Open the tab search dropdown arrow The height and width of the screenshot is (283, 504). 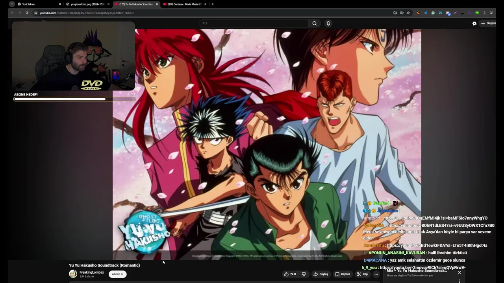point(12,4)
